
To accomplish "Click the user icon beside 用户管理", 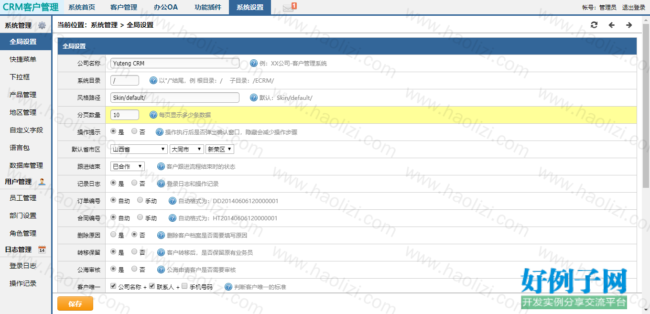I will tap(42, 182).
